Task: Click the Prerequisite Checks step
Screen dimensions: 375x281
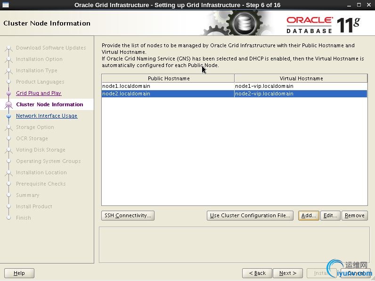Action: [41, 184]
